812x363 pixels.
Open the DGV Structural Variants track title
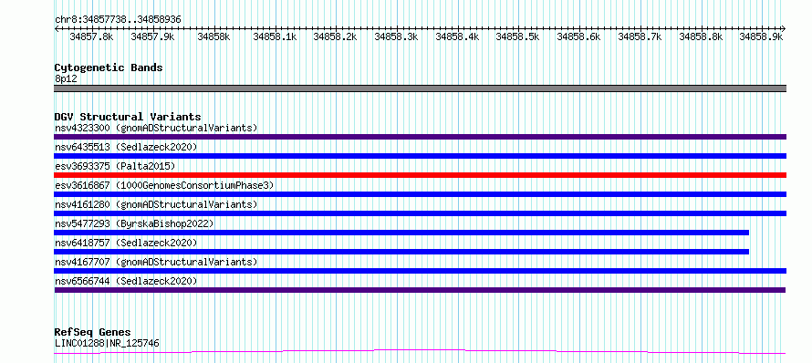click(128, 117)
